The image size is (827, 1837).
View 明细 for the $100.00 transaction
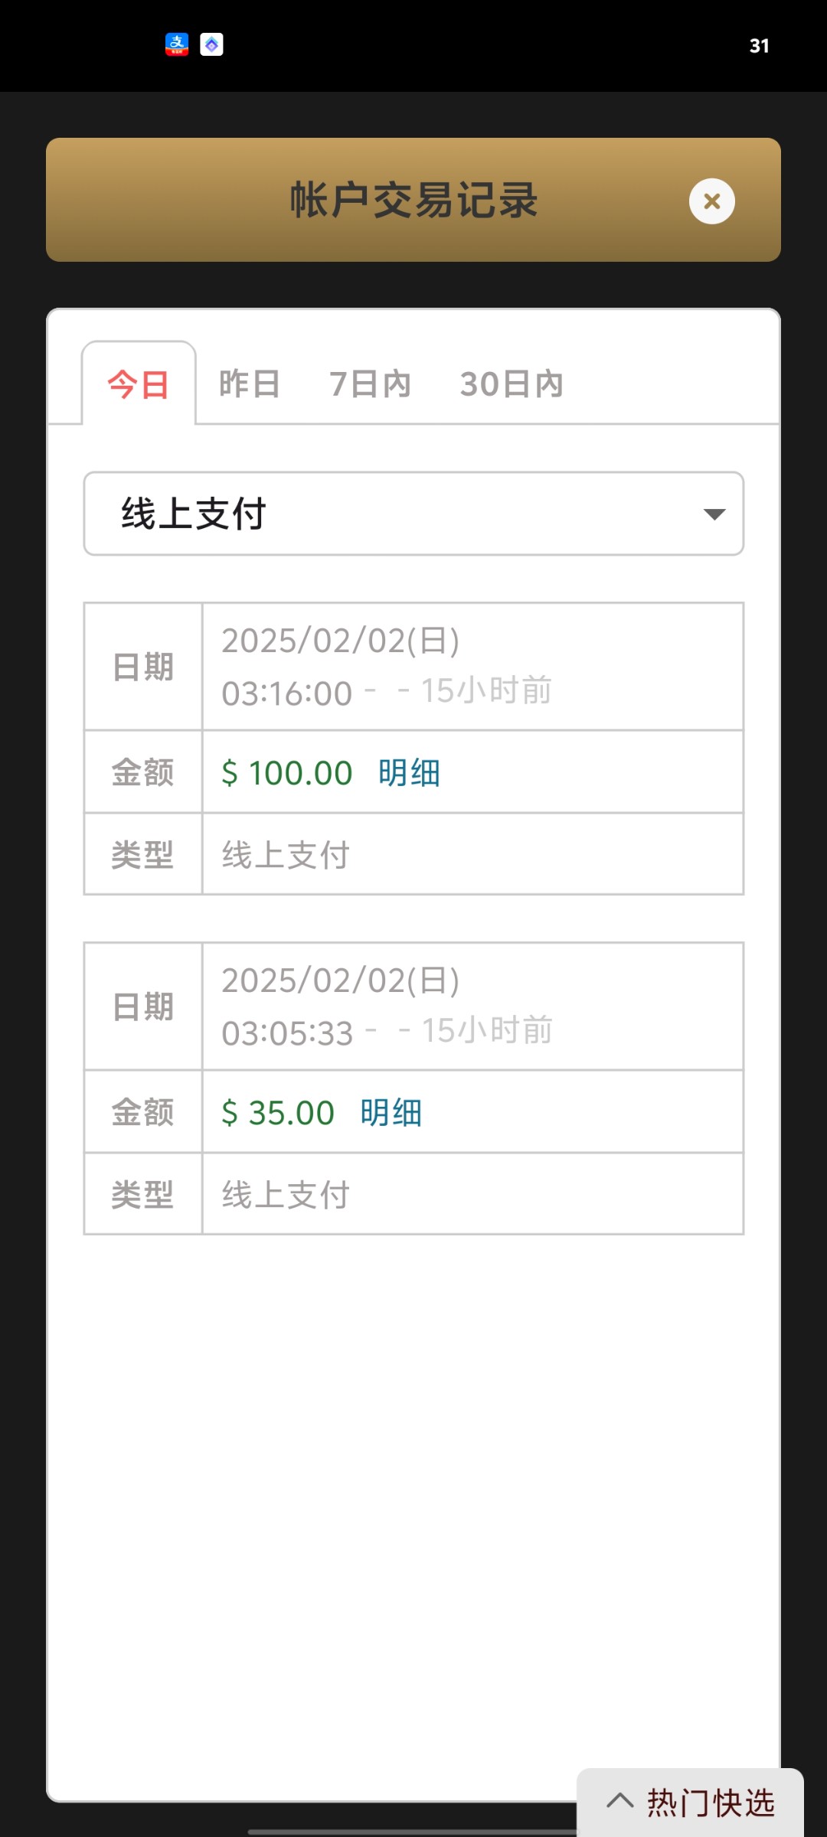pos(409,773)
